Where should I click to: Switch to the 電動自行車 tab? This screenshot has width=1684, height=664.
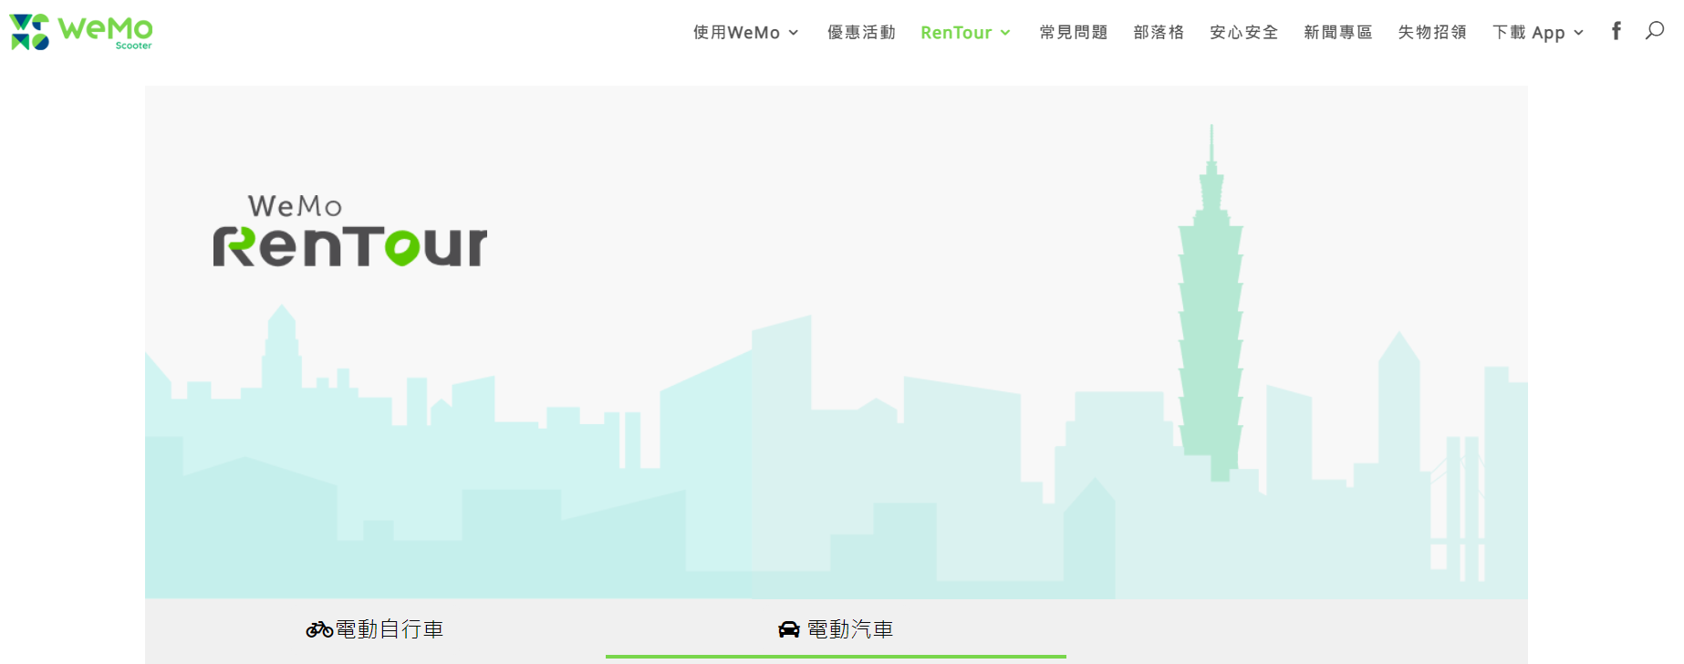click(375, 629)
